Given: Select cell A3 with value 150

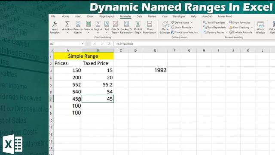Looking at the screenshot, I should coord(68,70).
